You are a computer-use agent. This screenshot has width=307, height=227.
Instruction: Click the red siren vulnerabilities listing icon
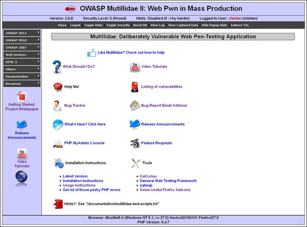click(x=135, y=87)
